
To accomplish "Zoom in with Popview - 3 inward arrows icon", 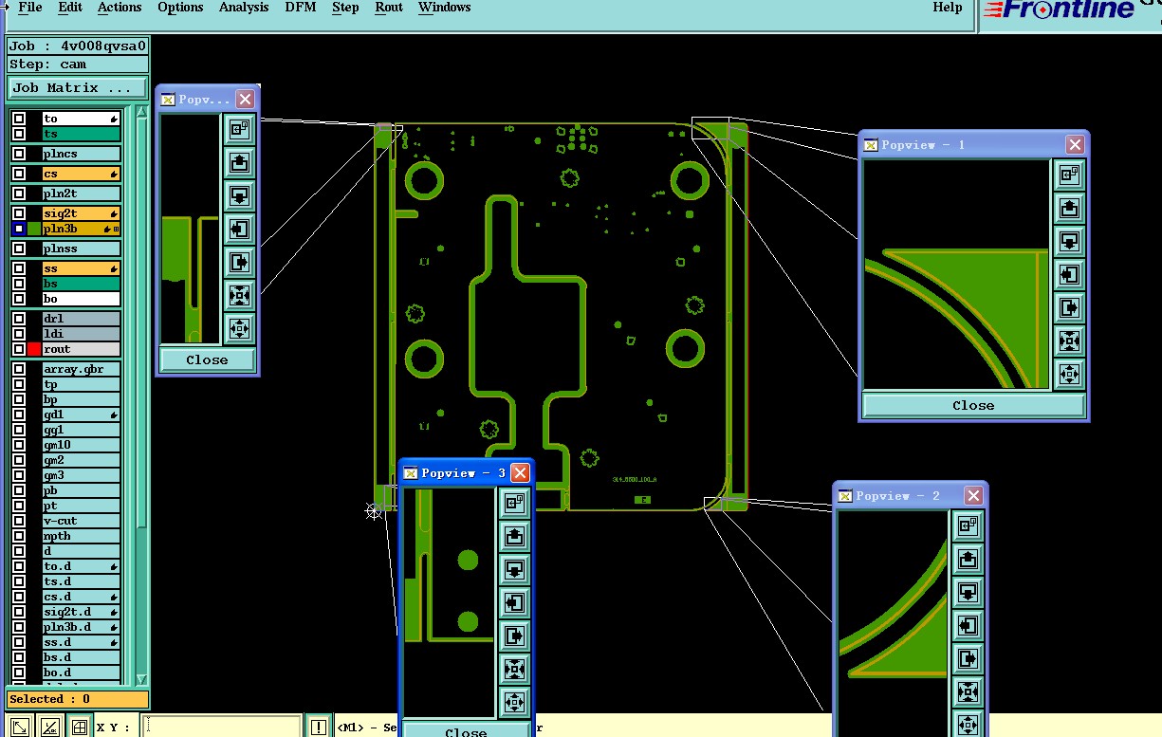I will (514, 669).
